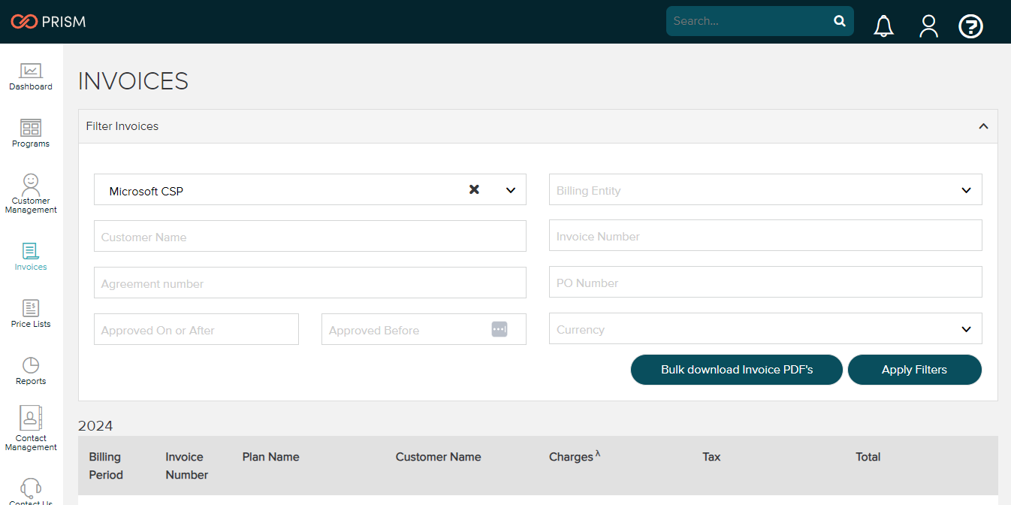Apply the invoice filters
The width and height of the screenshot is (1011, 505).
(x=914, y=369)
